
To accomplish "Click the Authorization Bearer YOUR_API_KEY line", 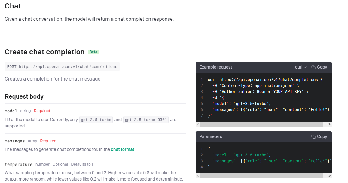I will pyautogui.click(x=260, y=91).
